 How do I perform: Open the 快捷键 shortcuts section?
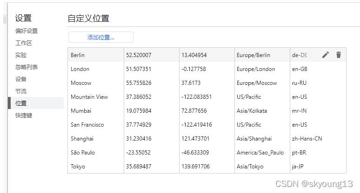(24, 115)
